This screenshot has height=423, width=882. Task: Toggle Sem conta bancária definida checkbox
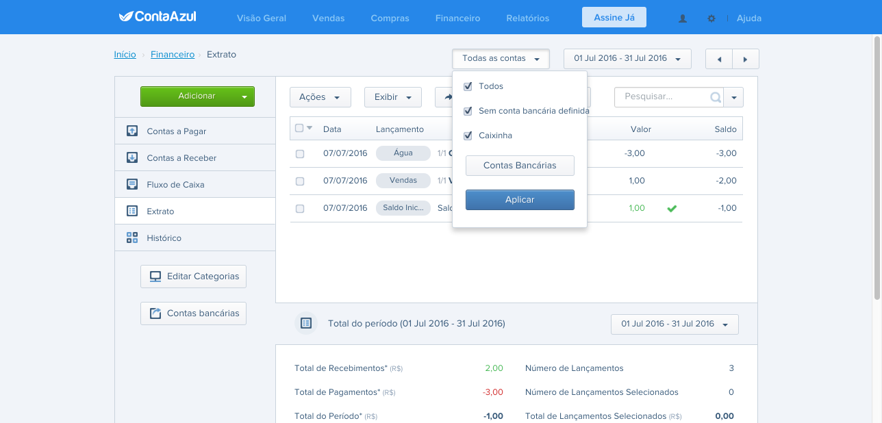pyautogui.click(x=468, y=111)
